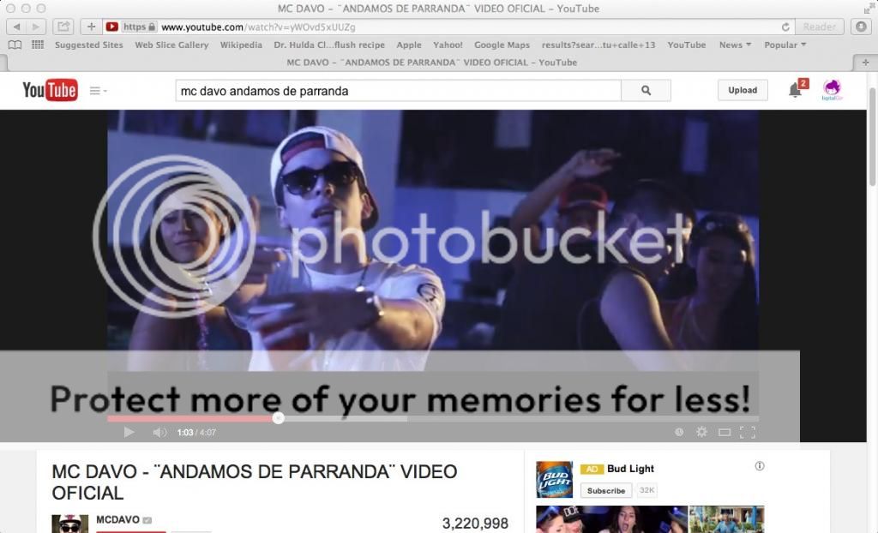Open the MCDAVO channel link
Screen dimensions: 878x533
coord(117,519)
